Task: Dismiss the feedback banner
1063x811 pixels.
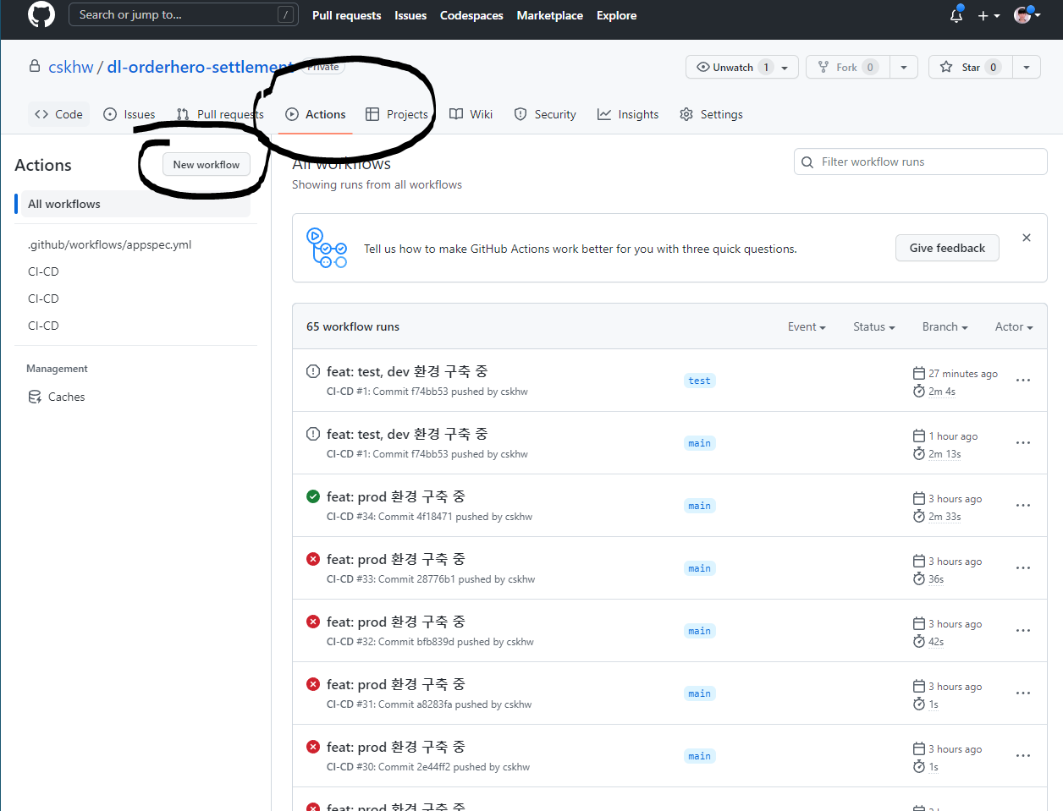Action: pyautogui.click(x=1027, y=238)
